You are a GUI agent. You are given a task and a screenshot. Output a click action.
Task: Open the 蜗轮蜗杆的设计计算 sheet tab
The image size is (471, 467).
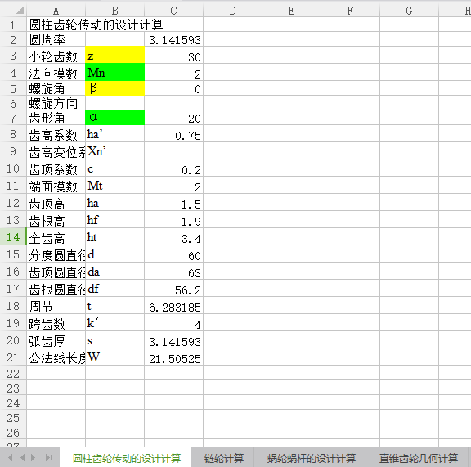(312, 458)
